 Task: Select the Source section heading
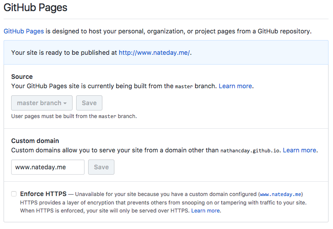[x=22, y=77]
